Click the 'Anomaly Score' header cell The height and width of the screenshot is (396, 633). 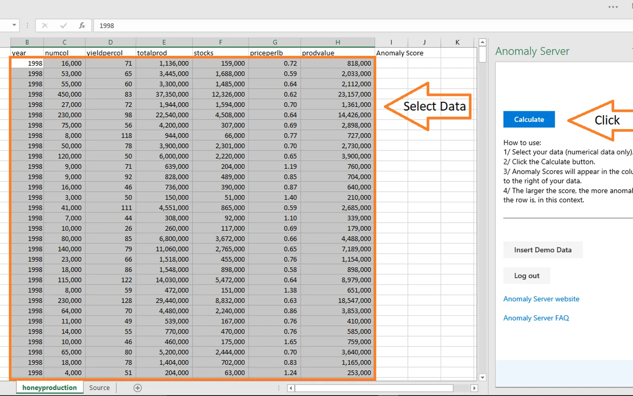(400, 53)
